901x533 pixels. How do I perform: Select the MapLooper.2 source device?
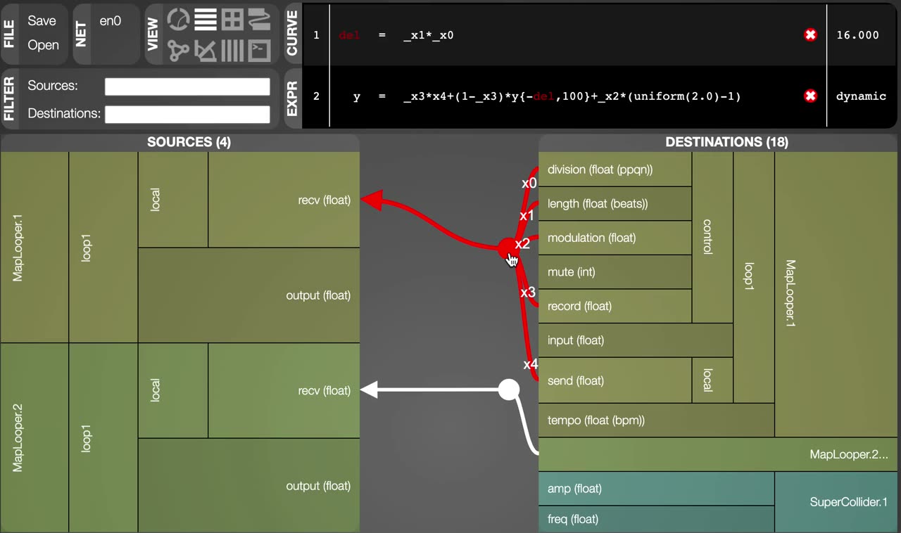point(34,437)
